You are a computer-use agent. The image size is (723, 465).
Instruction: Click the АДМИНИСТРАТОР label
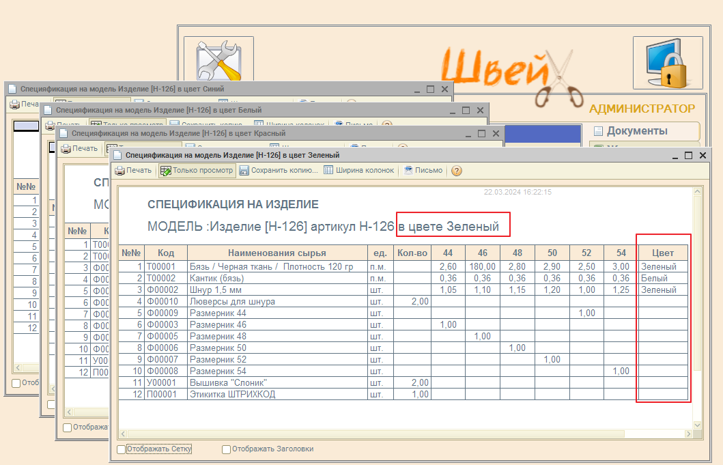642,109
